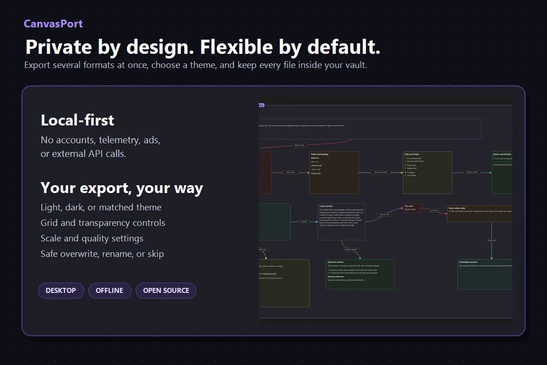Click "Grid and transparency controls" line
The width and height of the screenshot is (547, 365).
tap(103, 223)
